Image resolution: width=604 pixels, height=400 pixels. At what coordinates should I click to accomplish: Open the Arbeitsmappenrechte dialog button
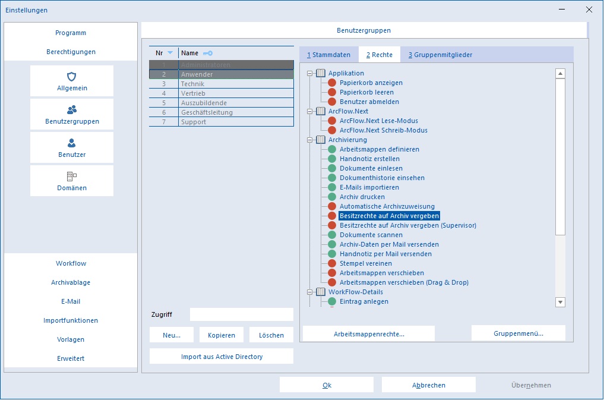369,334
